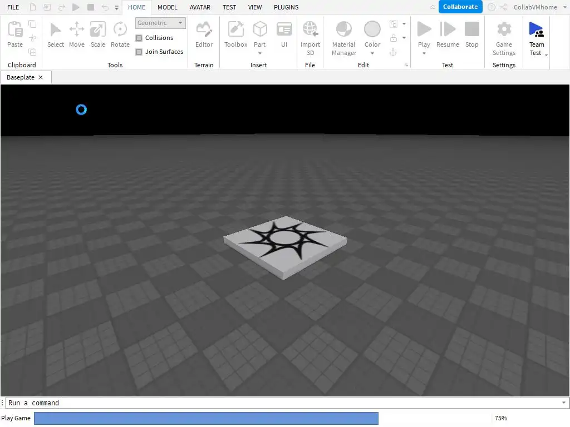Switch to the MODEL ribbon tab

coord(167,7)
